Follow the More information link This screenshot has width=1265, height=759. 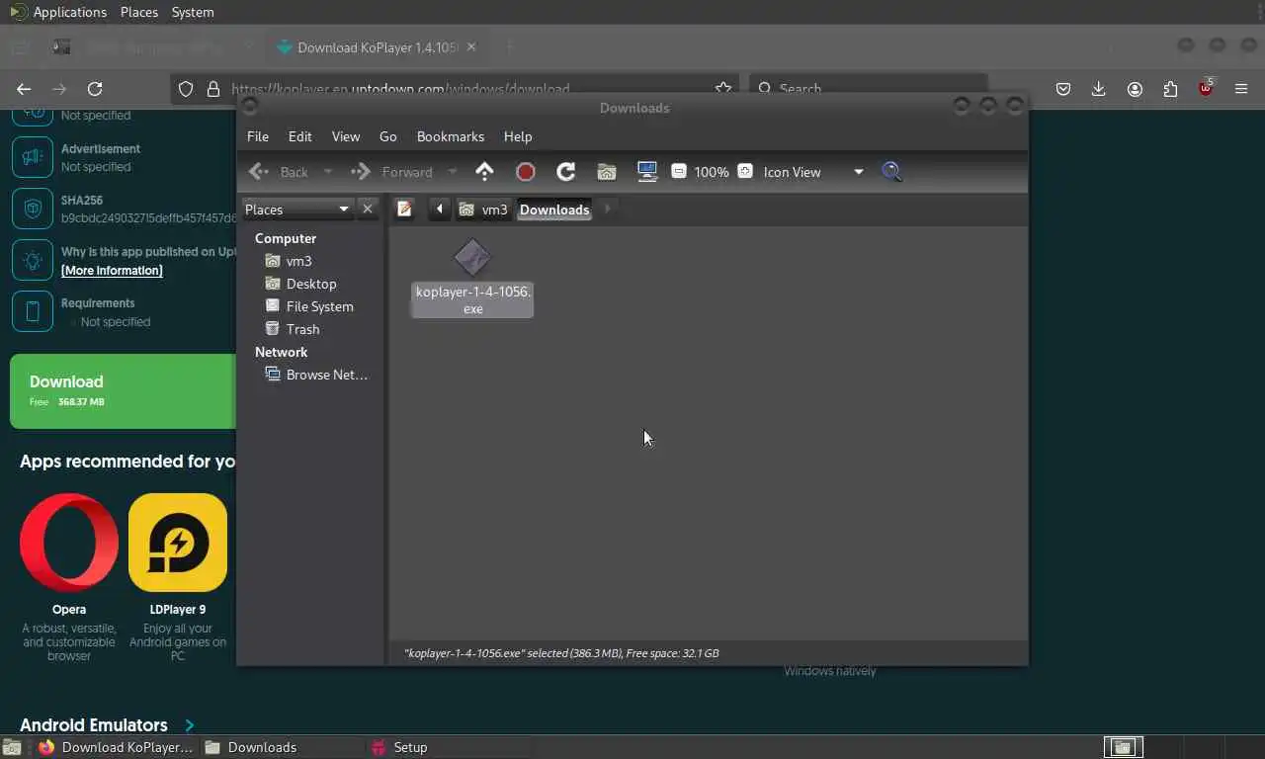(x=112, y=270)
